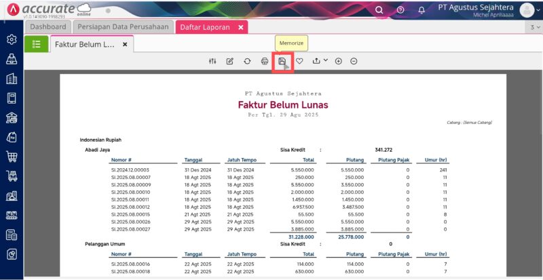Refresh the report
543x280 pixels.
click(x=247, y=61)
